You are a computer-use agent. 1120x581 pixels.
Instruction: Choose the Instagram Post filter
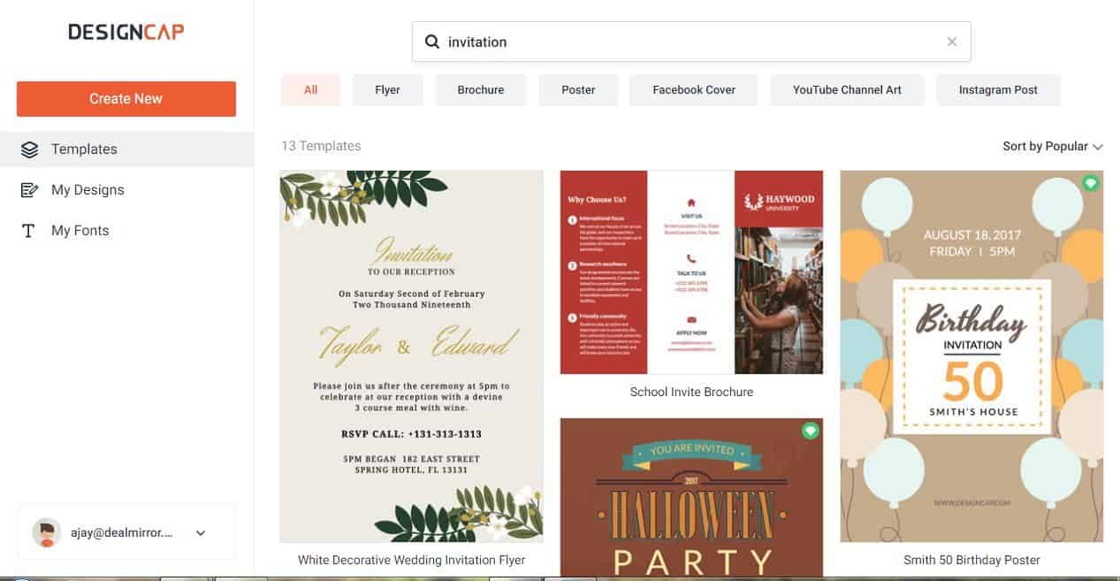[998, 90]
